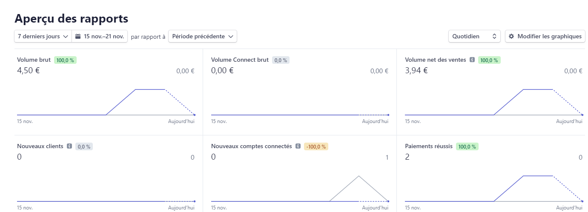Select the Volume Connect brut heading
Viewport: 588px width, 212px height.
[x=240, y=60]
